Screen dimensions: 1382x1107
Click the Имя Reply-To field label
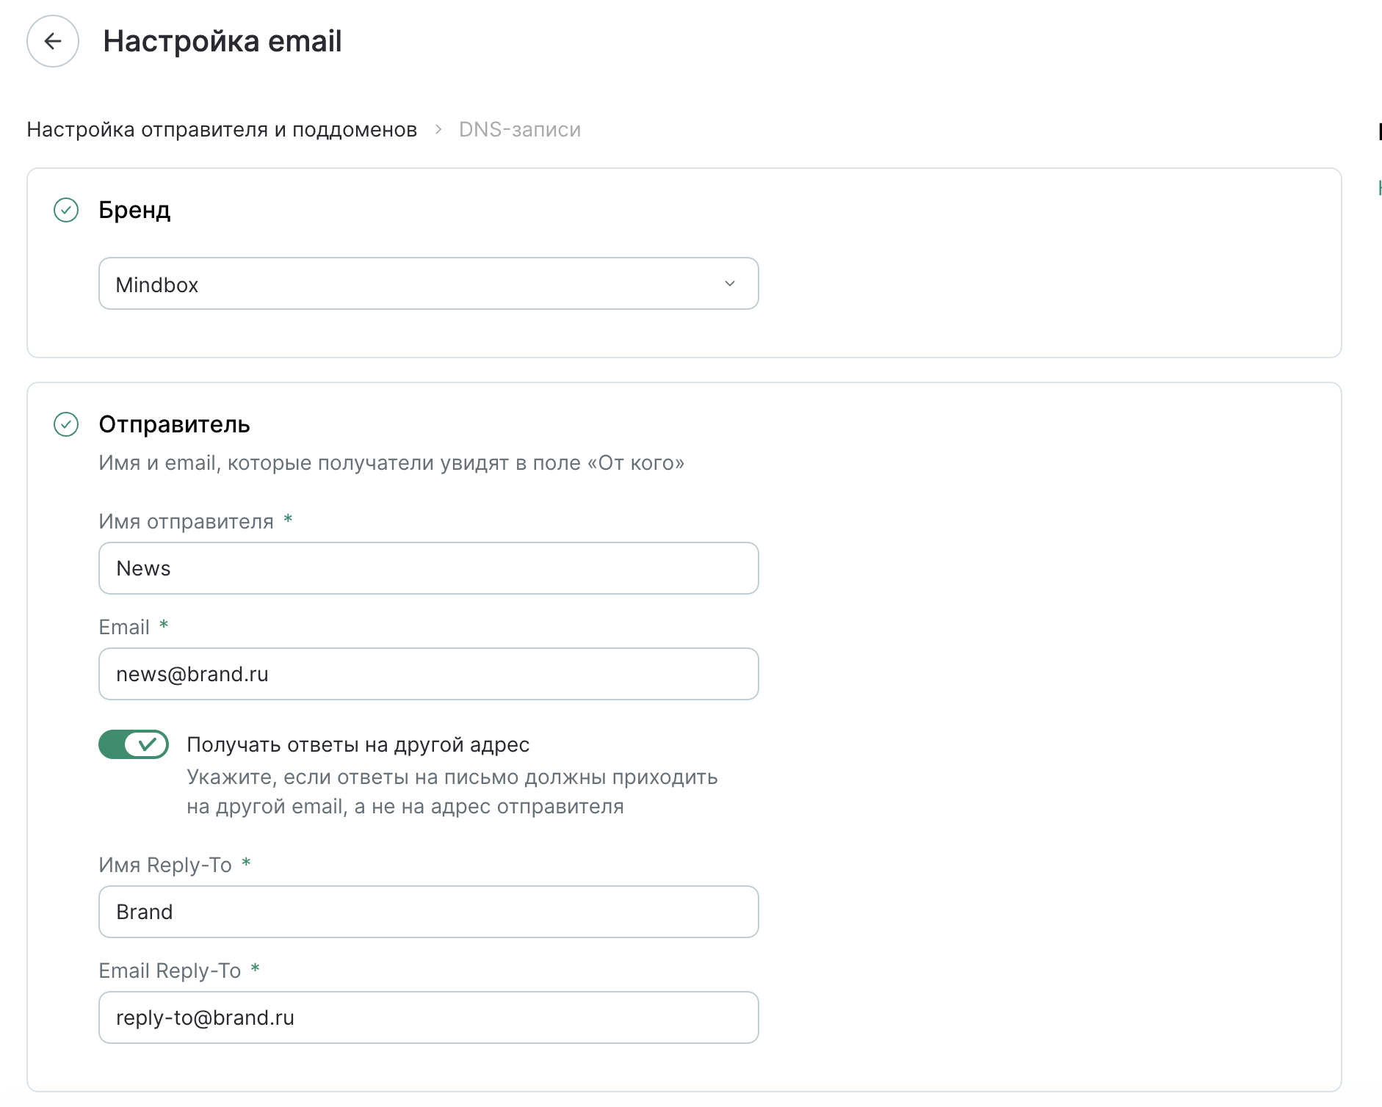point(165,865)
